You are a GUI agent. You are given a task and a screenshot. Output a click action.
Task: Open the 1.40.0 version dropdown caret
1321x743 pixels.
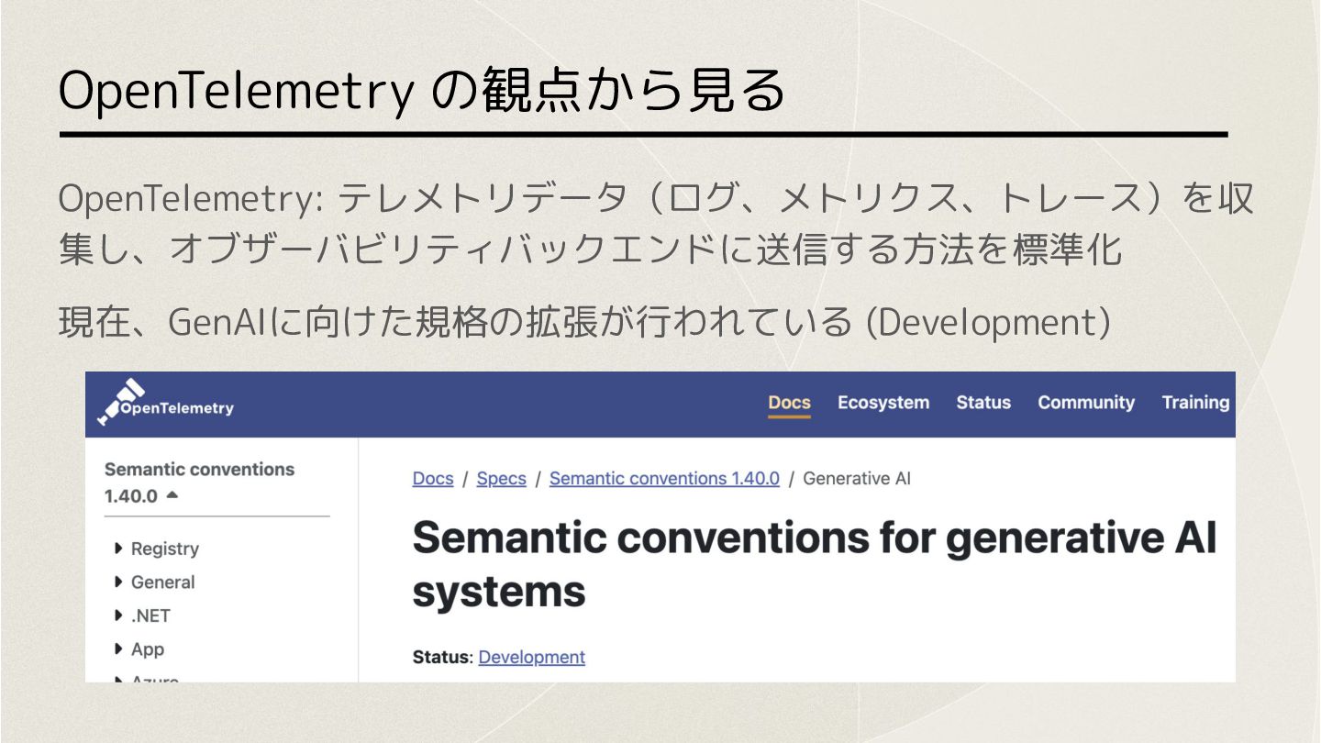pyautogui.click(x=172, y=495)
